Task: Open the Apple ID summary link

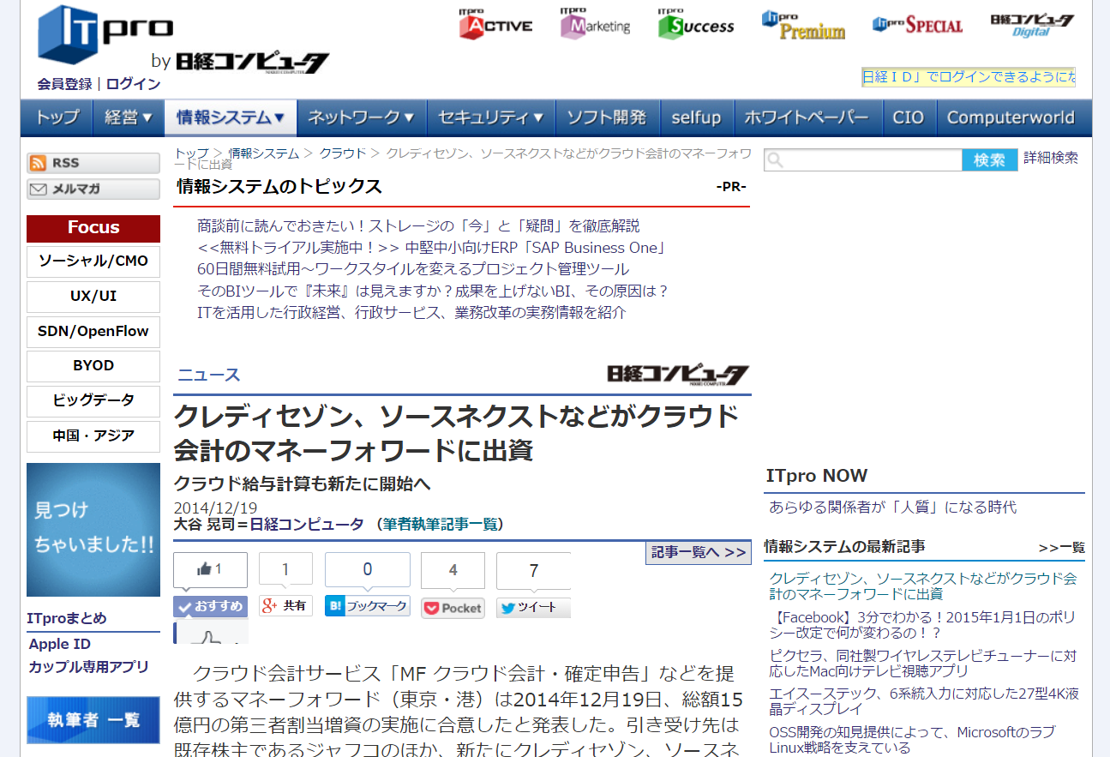Action: pyautogui.click(x=60, y=645)
